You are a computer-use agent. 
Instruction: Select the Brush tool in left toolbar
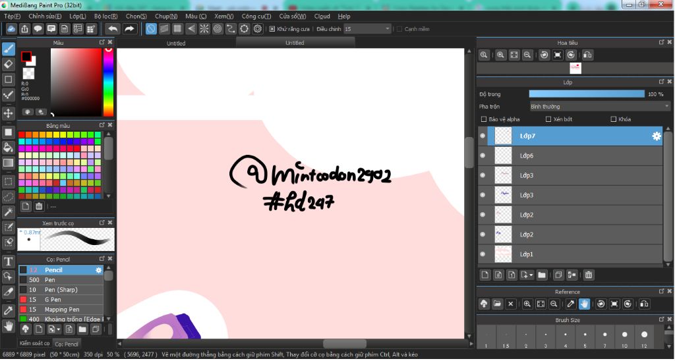coord(8,49)
